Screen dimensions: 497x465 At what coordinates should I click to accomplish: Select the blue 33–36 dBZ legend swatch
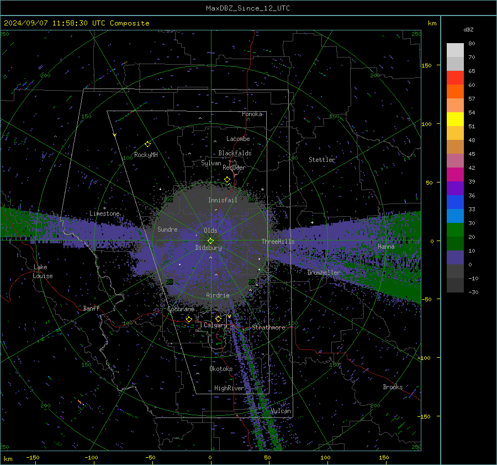coord(455,202)
